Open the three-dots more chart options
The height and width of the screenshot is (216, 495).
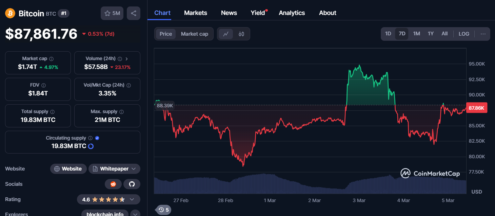(x=483, y=34)
